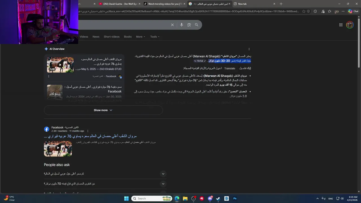The height and width of the screenshot is (203, 361).
Task: Close the Watch trending videos tab
Action: pos(184,4)
